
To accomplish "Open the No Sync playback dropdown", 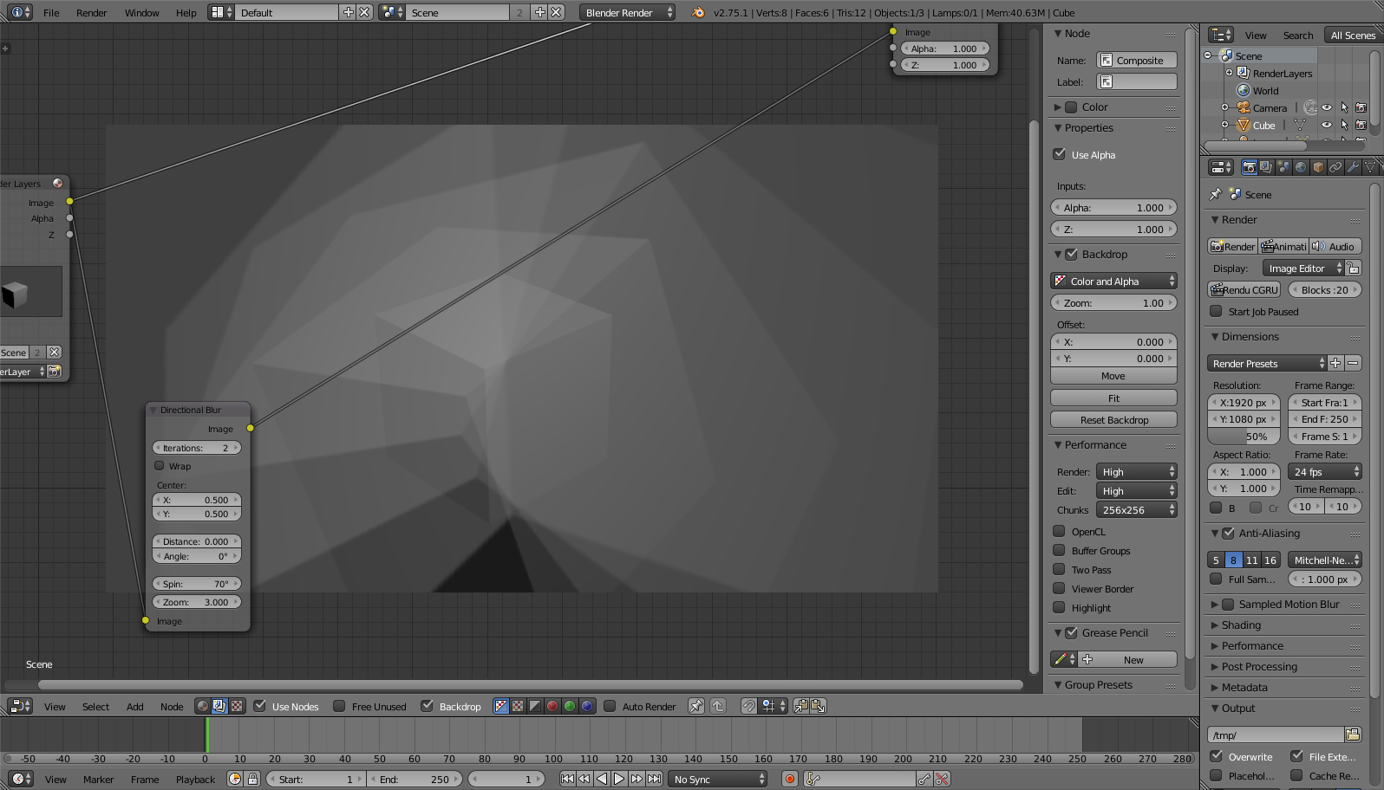I will tap(718, 779).
